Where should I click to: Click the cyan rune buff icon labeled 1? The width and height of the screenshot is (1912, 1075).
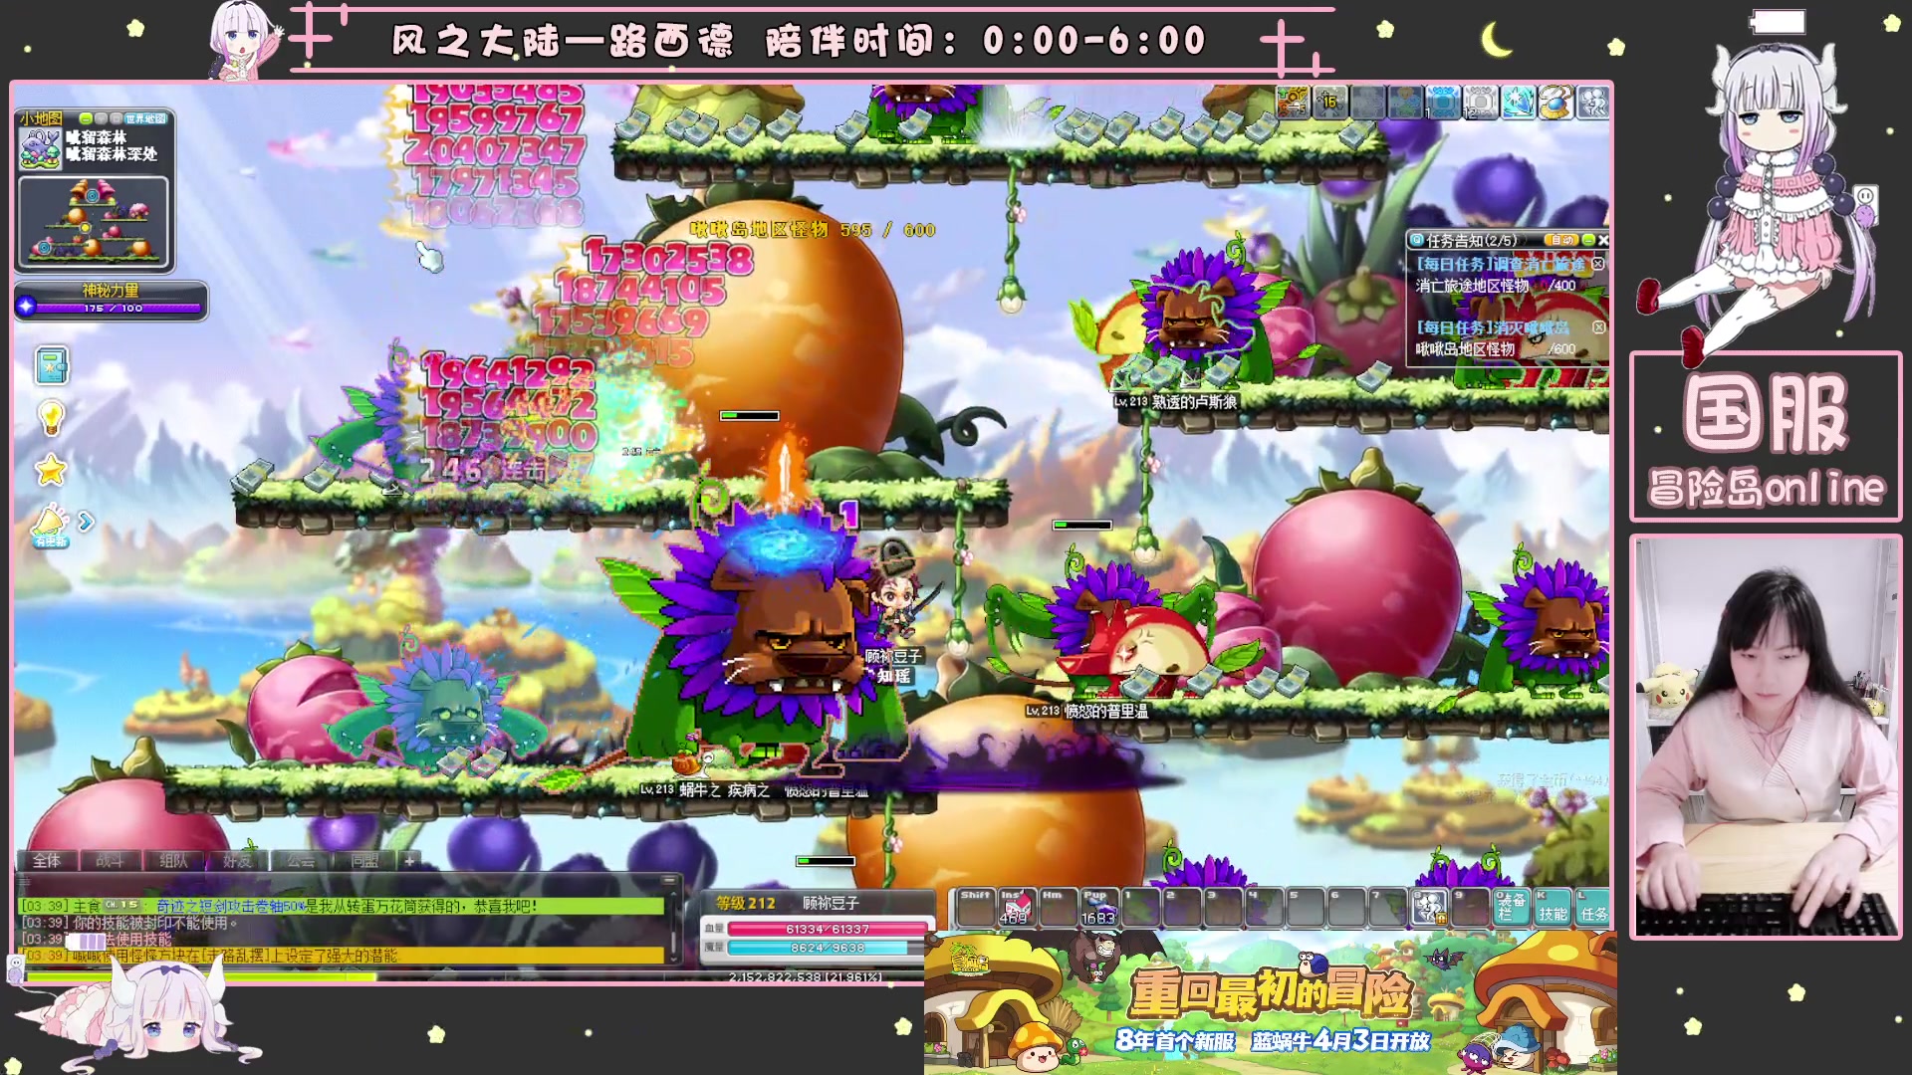click(1443, 103)
